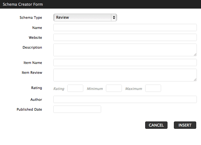Click the Item Review label
The width and height of the screenshot is (201, 145).
pyautogui.click(x=32, y=72)
